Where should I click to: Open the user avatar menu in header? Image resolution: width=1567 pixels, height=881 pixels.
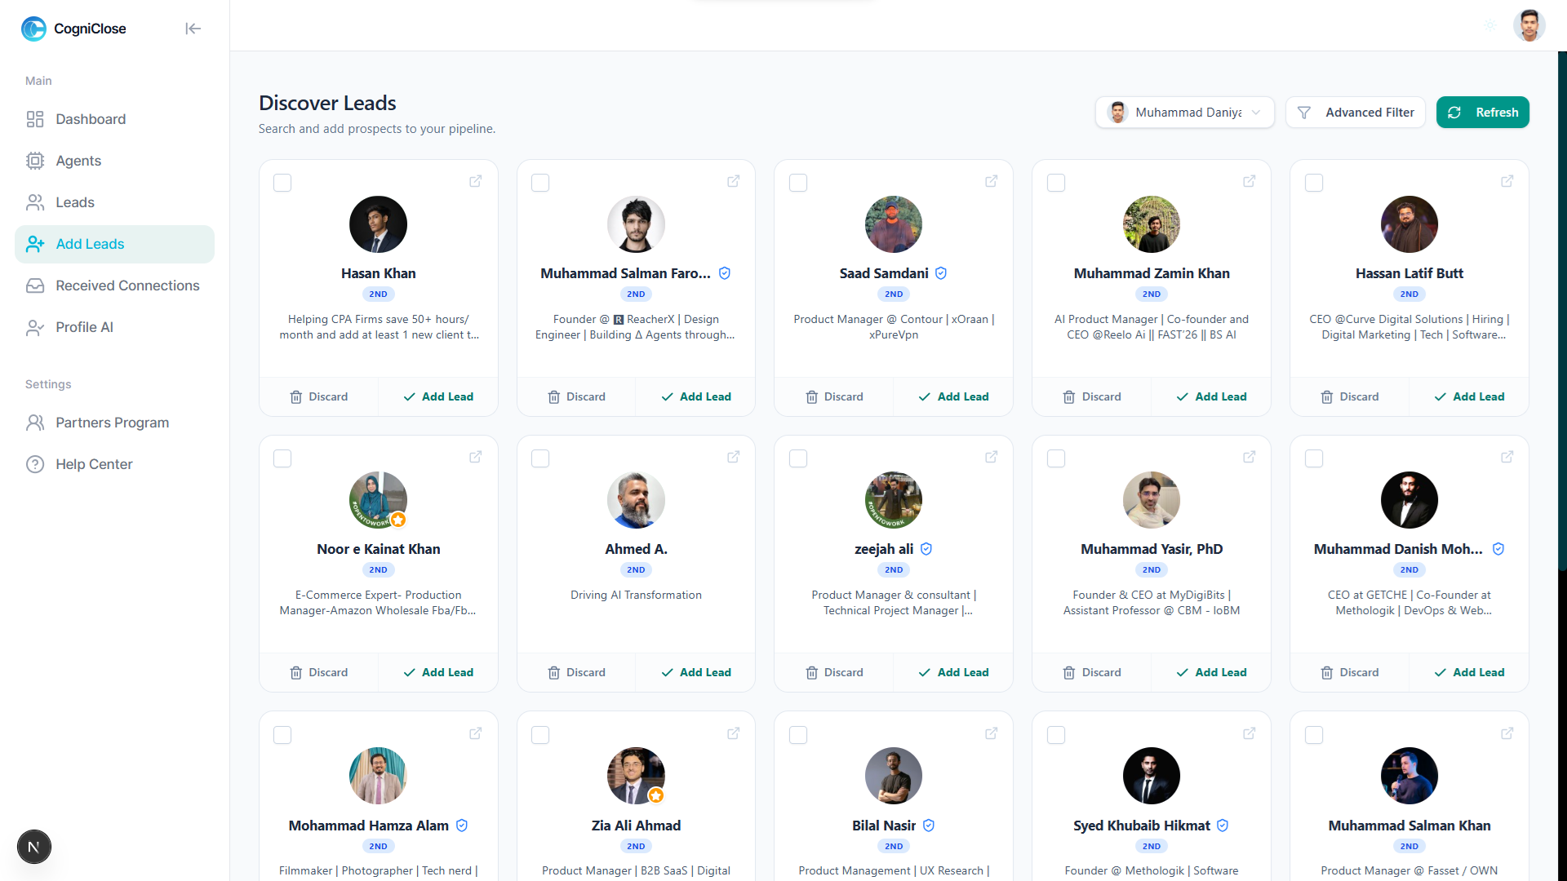coord(1529,25)
